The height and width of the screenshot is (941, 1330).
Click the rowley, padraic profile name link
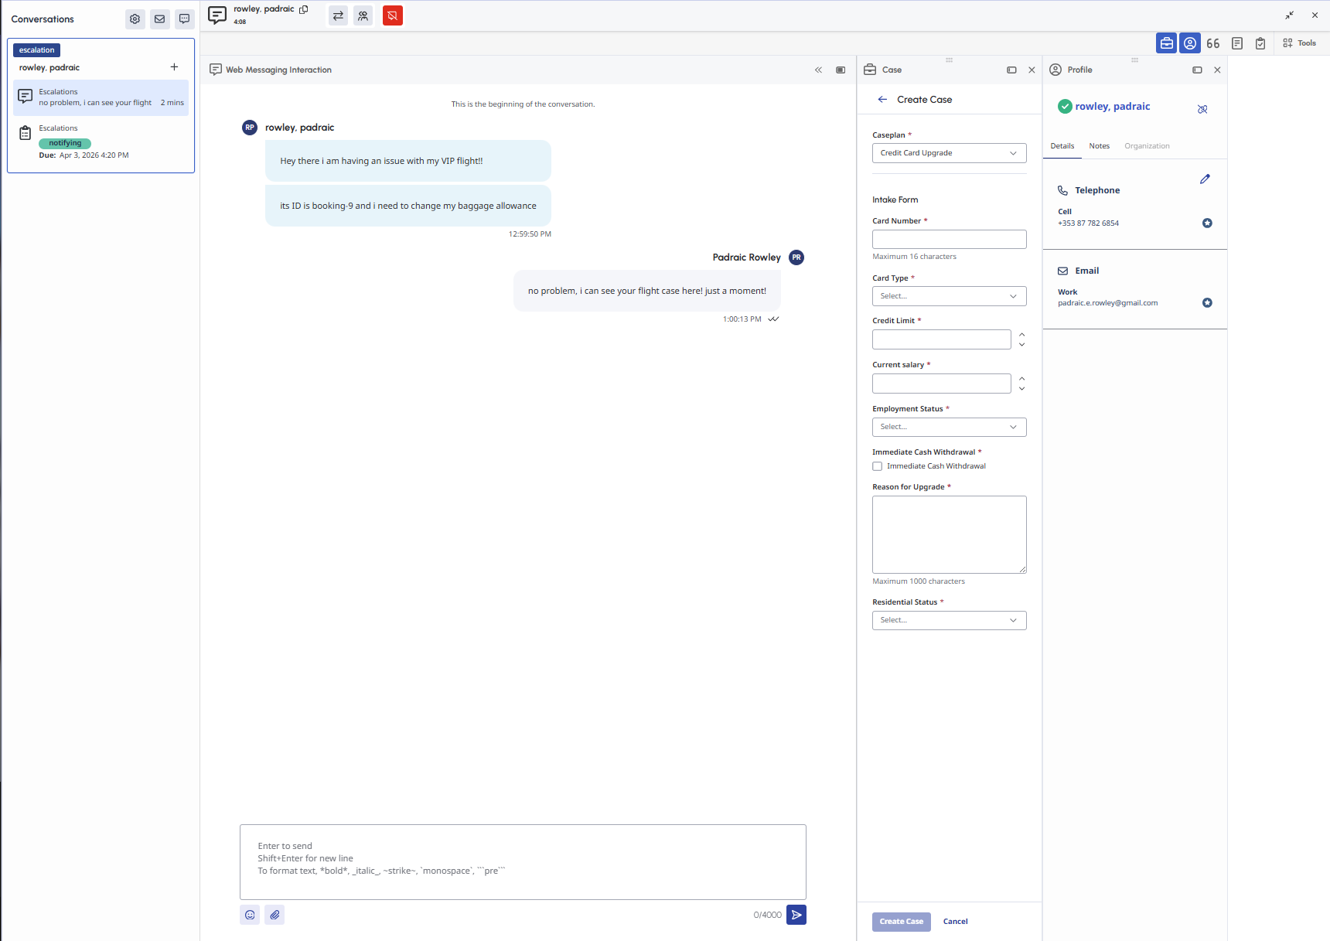click(1112, 107)
